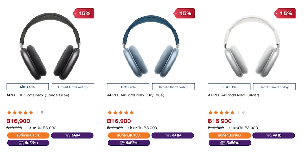Click the 15% discount tag on Silver
Screen dimensions: 304x158
tap(285, 13)
